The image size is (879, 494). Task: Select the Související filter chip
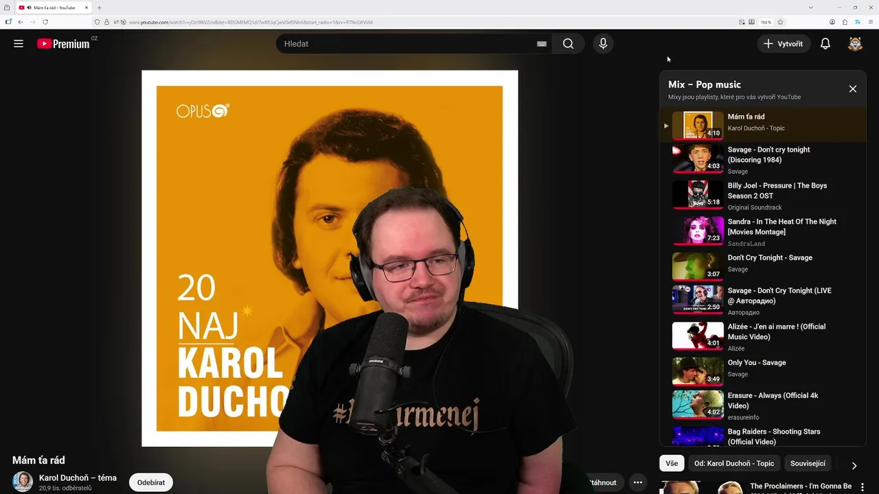point(808,463)
